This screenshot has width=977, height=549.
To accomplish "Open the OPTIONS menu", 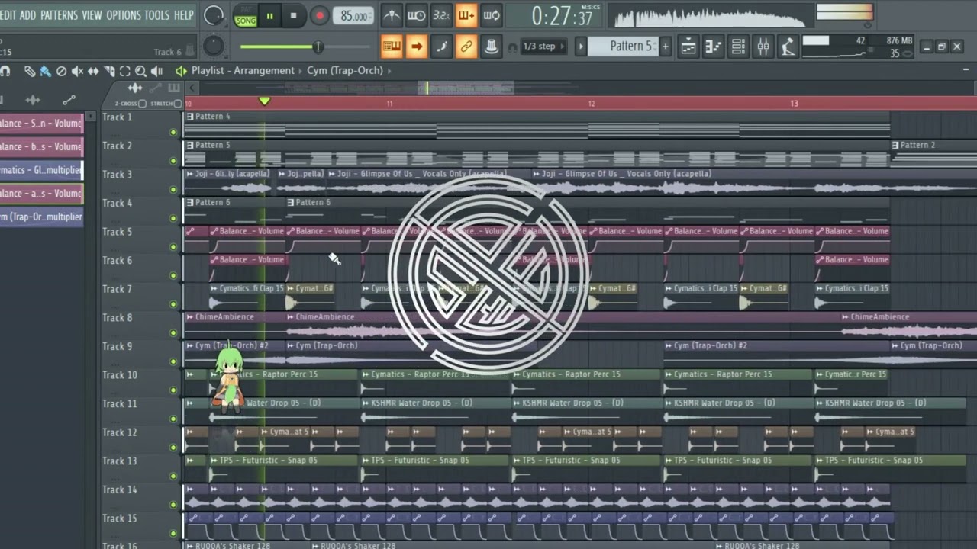I will (x=123, y=15).
